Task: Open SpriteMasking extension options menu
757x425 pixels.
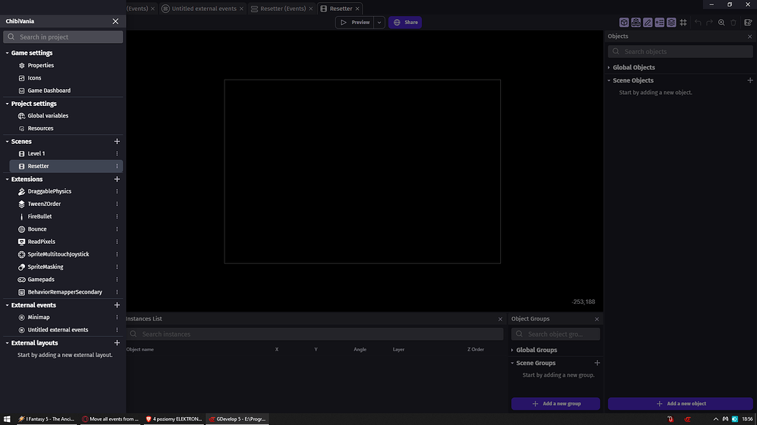Action: pos(117,267)
